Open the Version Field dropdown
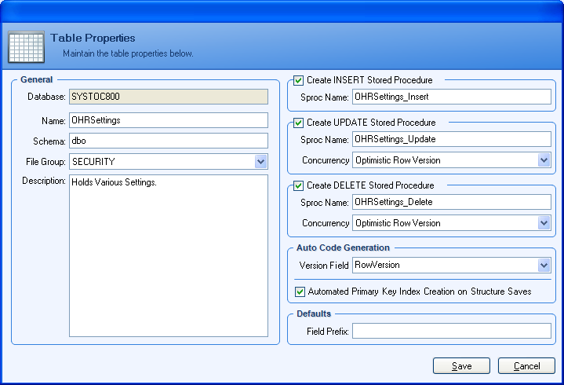This screenshot has width=564, height=385. point(544,266)
